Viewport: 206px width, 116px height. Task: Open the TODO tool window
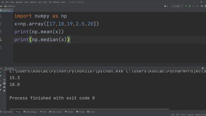pyautogui.click(x=43, y=112)
